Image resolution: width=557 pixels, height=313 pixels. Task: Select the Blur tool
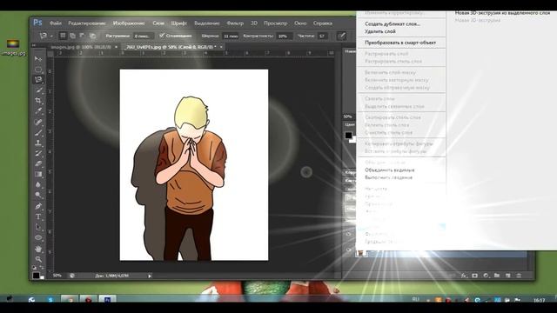(38, 184)
